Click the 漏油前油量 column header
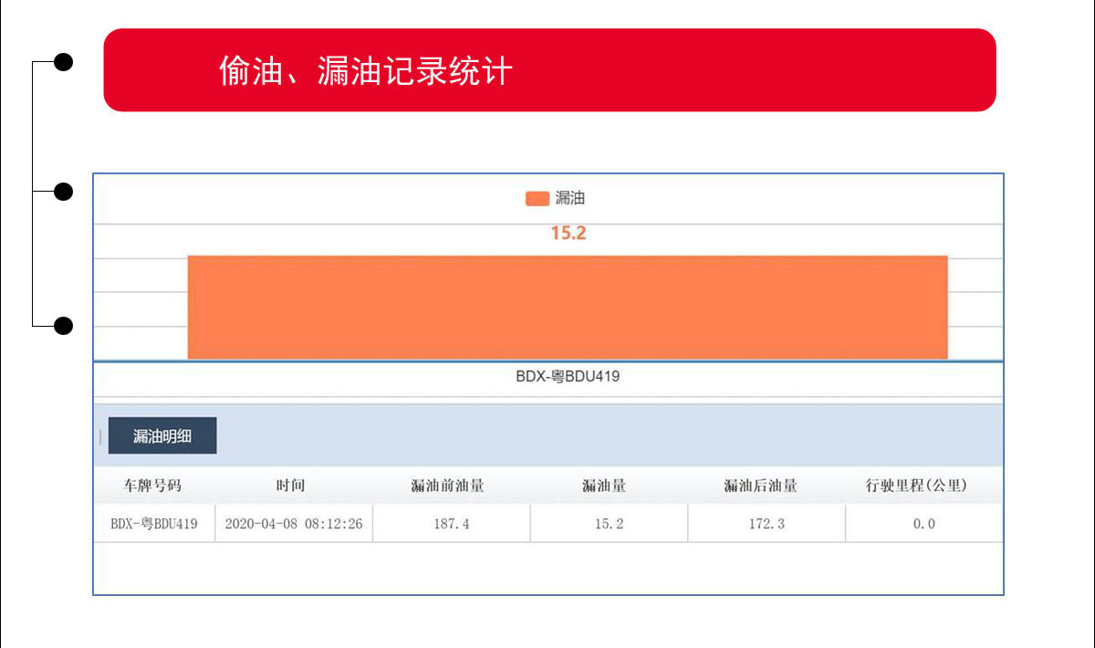The image size is (1095, 648). point(448,486)
